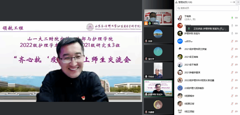
Task: Click the blue 校宁 avatar in member list
Action: point(180,41)
